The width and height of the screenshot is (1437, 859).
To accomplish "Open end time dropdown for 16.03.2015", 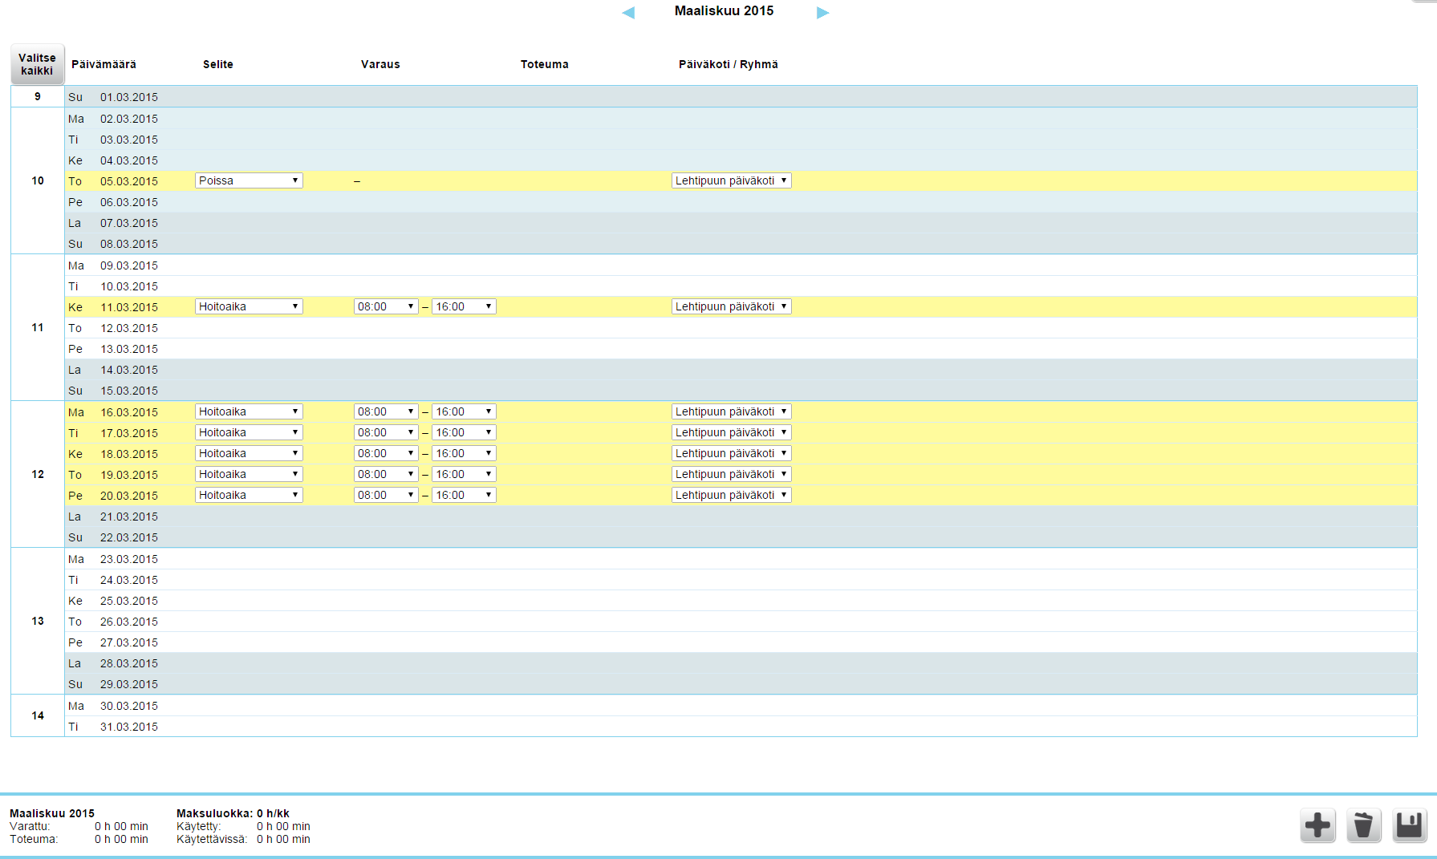I will coord(464,411).
